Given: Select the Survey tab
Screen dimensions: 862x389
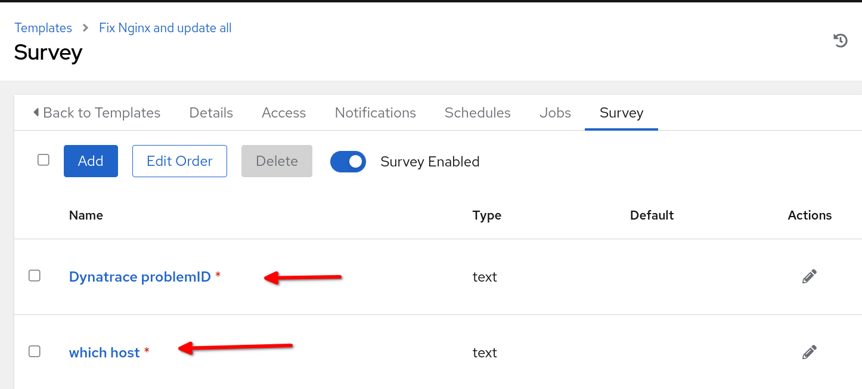Looking at the screenshot, I should (621, 113).
